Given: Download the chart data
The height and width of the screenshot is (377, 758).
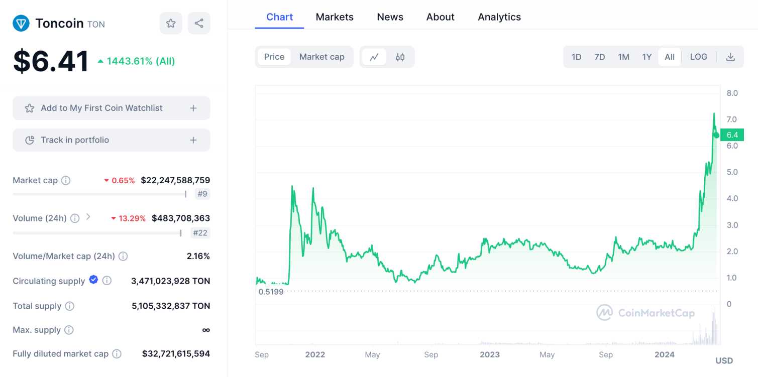Looking at the screenshot, I should (x=730, y=57).
